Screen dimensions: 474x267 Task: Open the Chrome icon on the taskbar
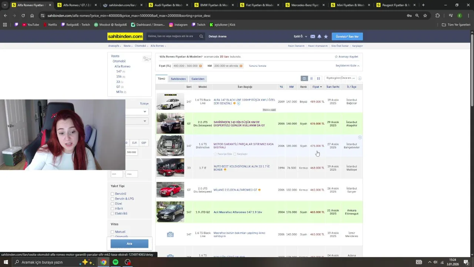click(x=103, y=262)
